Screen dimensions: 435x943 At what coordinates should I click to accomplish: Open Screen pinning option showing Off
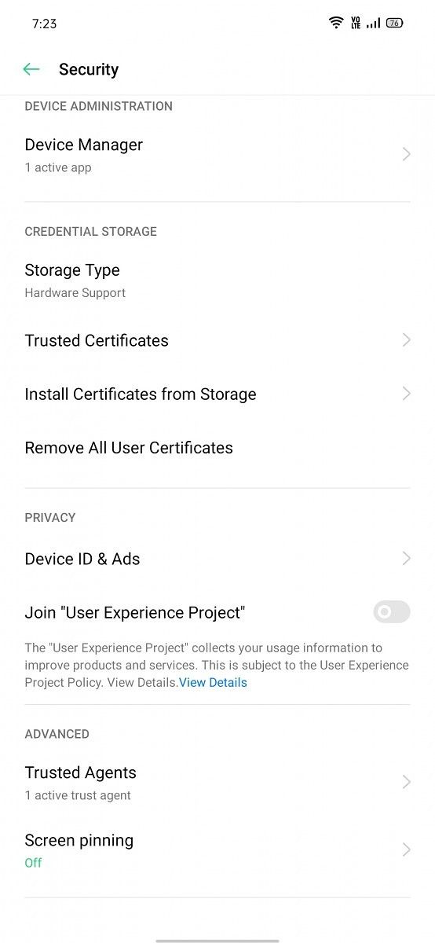[217, 850]
